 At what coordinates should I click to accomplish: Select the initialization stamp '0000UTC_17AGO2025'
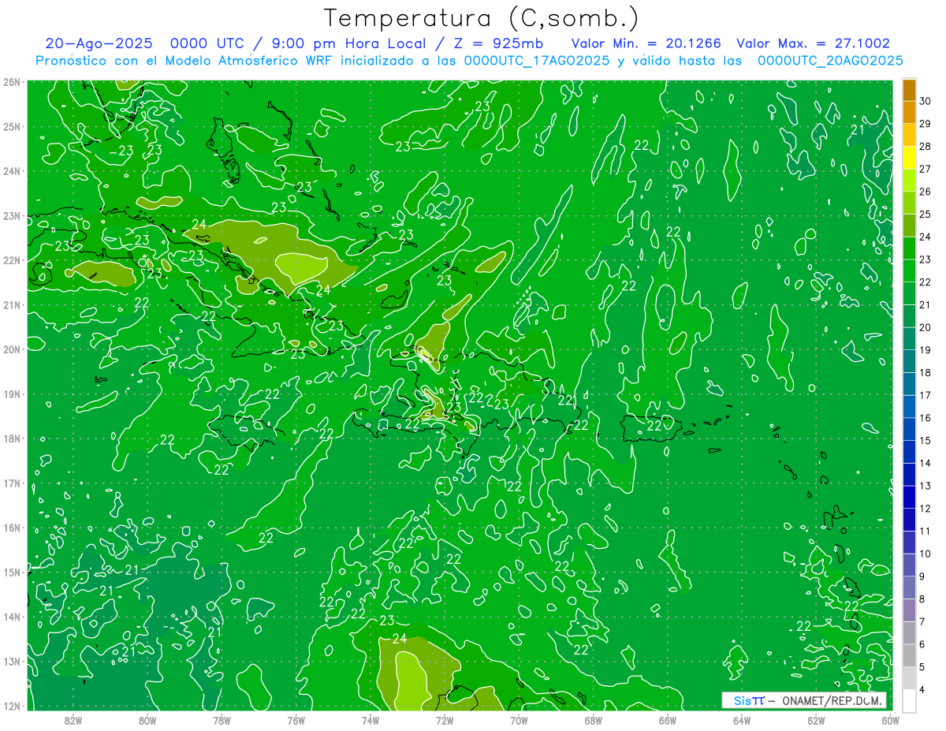point(536,61)
